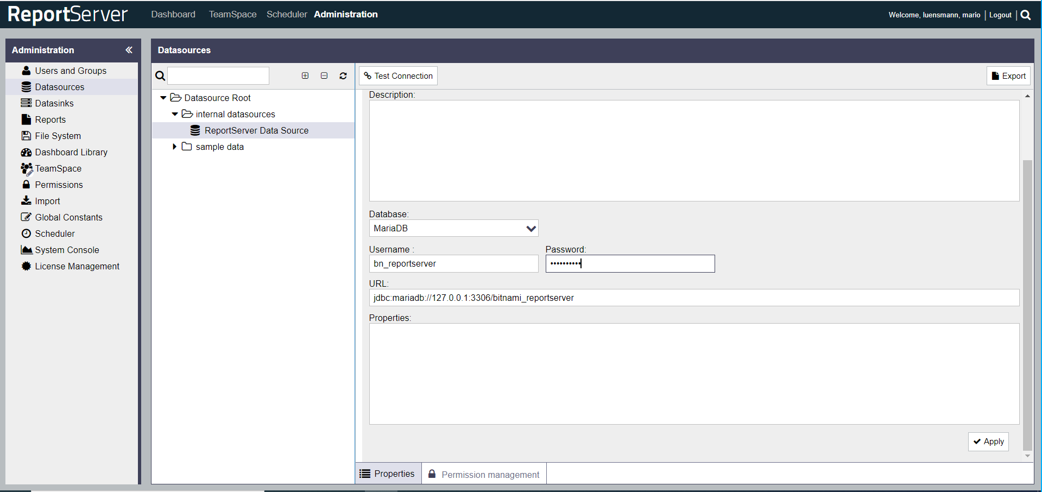Screen dimensions: 1042x492
Task: Open the License Management label
Action: (x=77, y=266)
